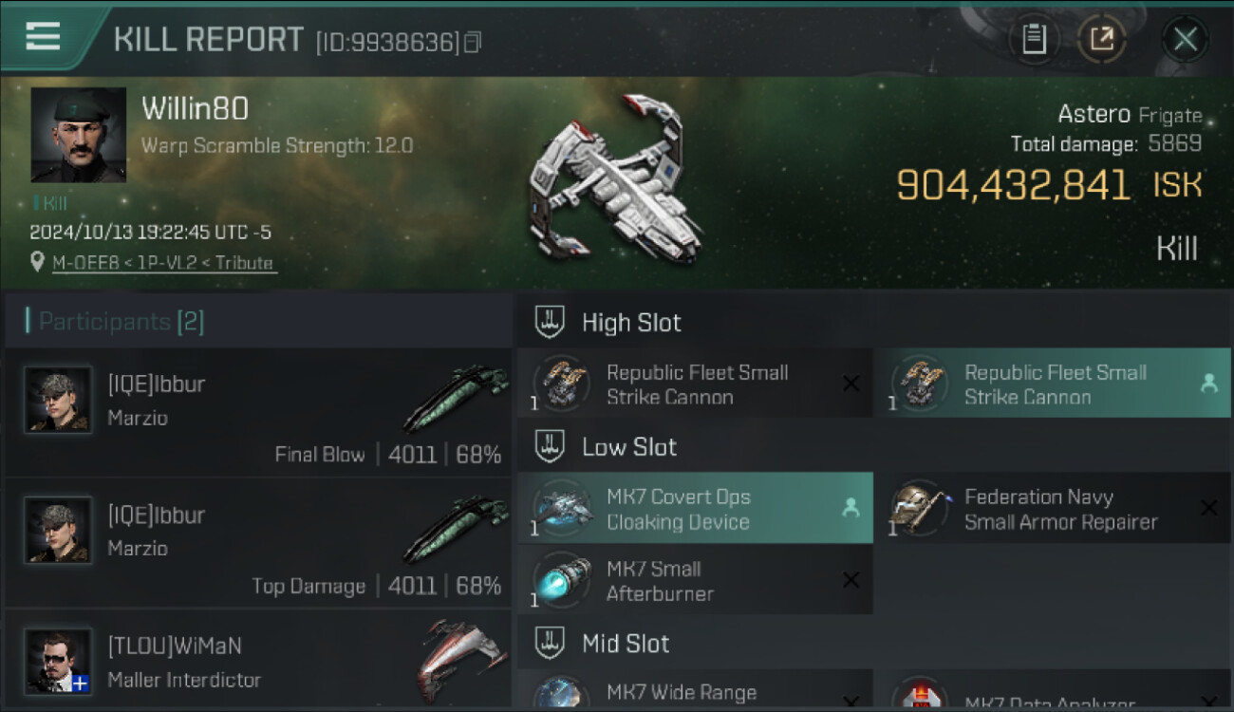Open the M-OEE8 location link

[x=164, y=263]
